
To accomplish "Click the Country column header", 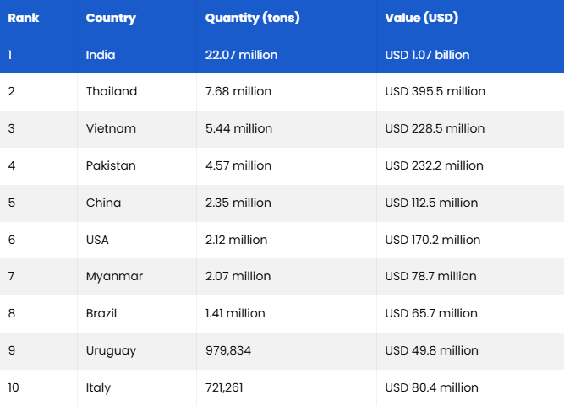I will tap(110, 18).
